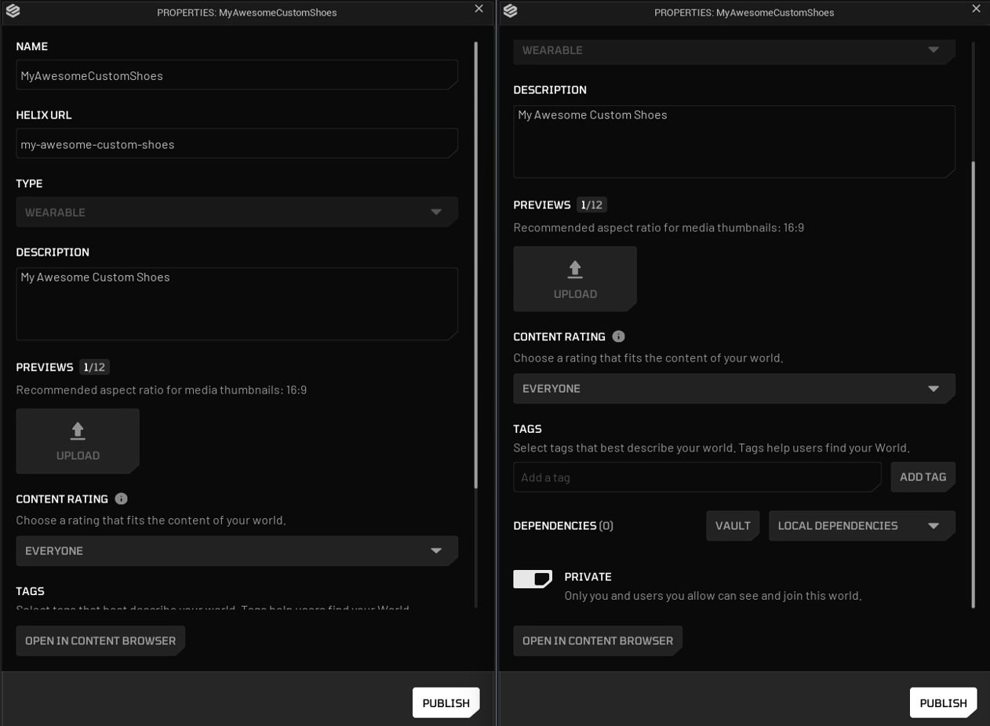Open the Everyone rating dropdown in left panel
Screen dimensions: 990x726
[x=237, y=551]
